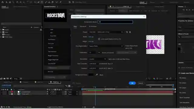Pick background color with the eyedropper
Image resolution: width=194 pixels, height=109 pixels.
click(97, 75)
